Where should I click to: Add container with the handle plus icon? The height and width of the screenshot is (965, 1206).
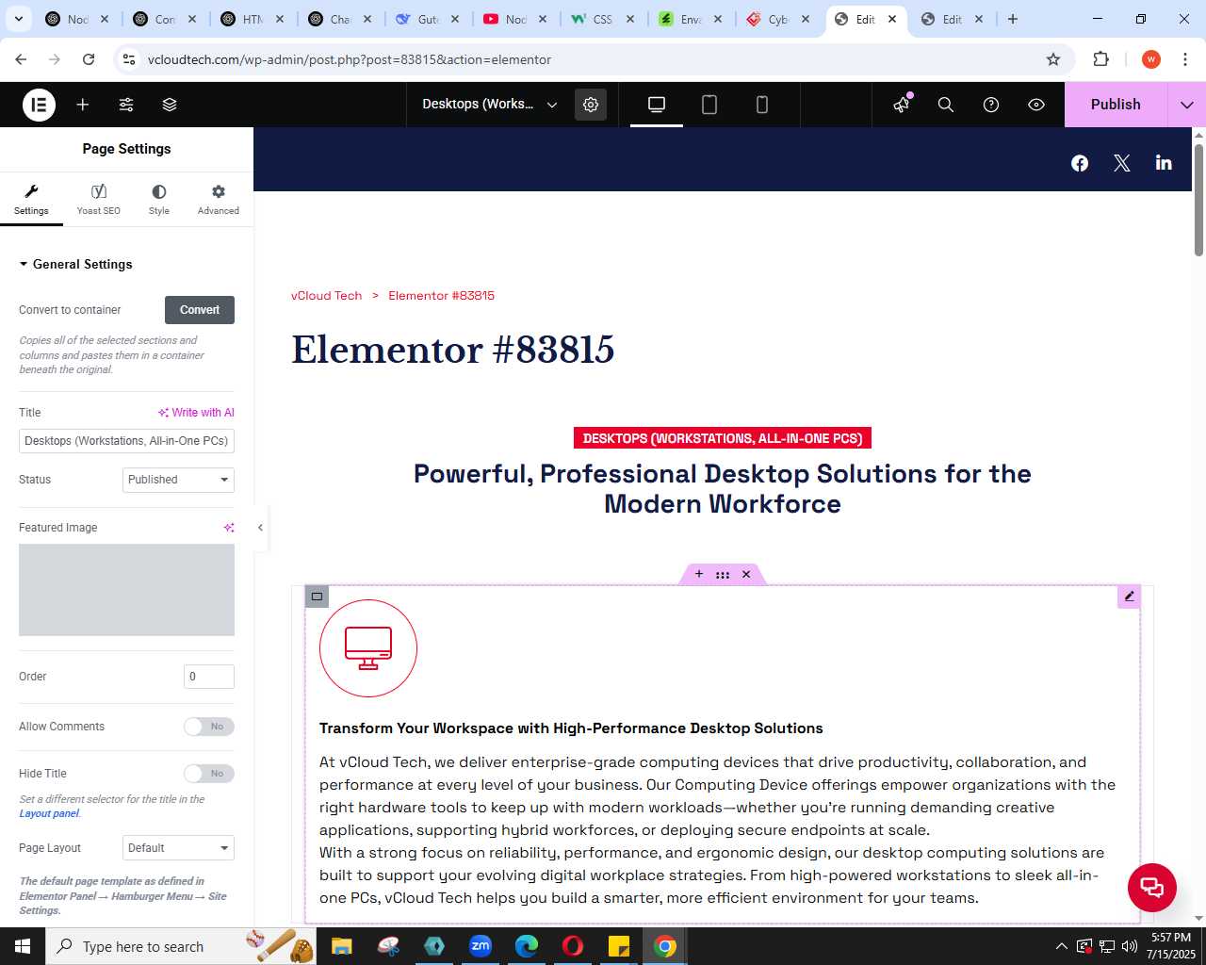click(x=699, y=574)
